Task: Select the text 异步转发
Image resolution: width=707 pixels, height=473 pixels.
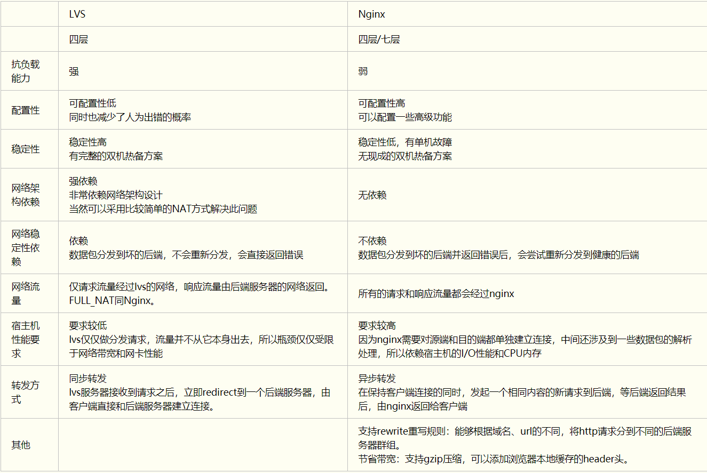Action: [x=377, y=379]
